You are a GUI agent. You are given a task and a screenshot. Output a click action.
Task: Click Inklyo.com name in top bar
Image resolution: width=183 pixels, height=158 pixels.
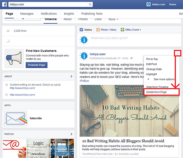(x=158, y=4)
